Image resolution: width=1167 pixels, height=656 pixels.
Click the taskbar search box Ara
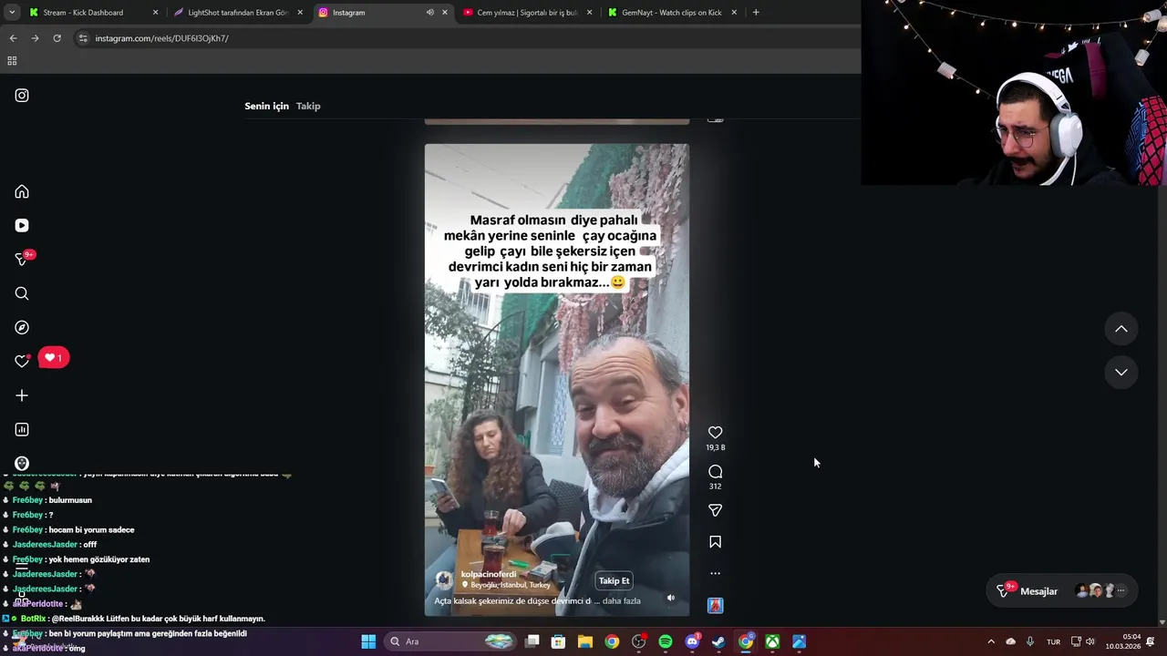tap(451, 641)
